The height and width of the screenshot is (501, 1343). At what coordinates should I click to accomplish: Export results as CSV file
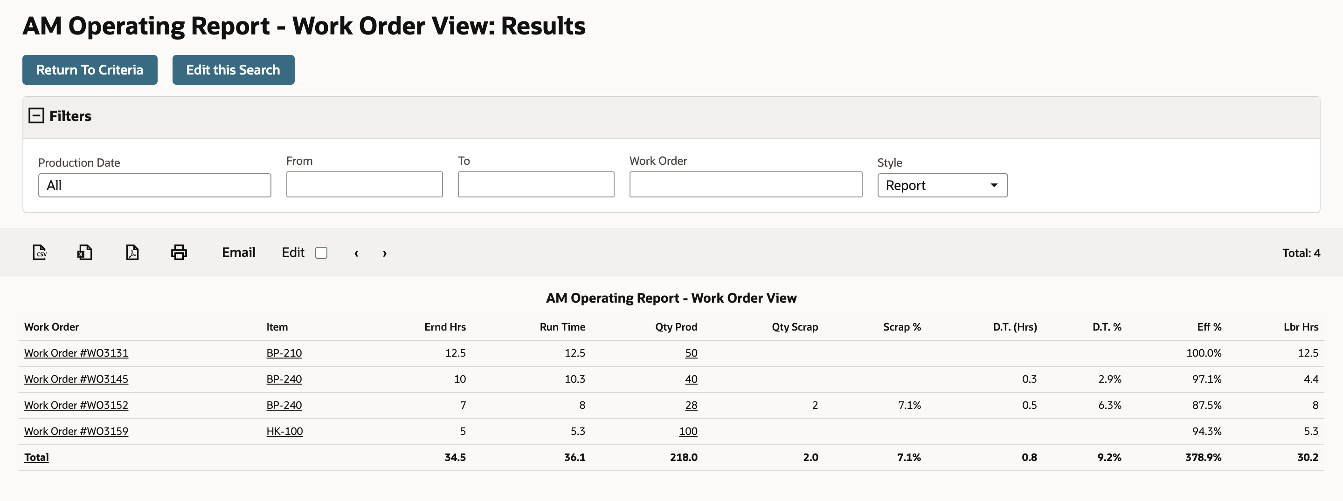(40, 252)
